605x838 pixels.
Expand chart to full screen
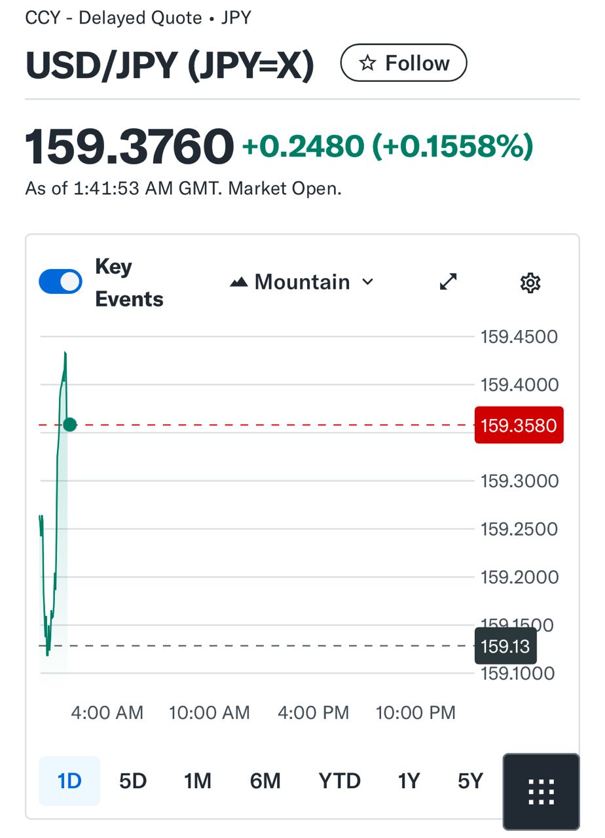(448, 282)
